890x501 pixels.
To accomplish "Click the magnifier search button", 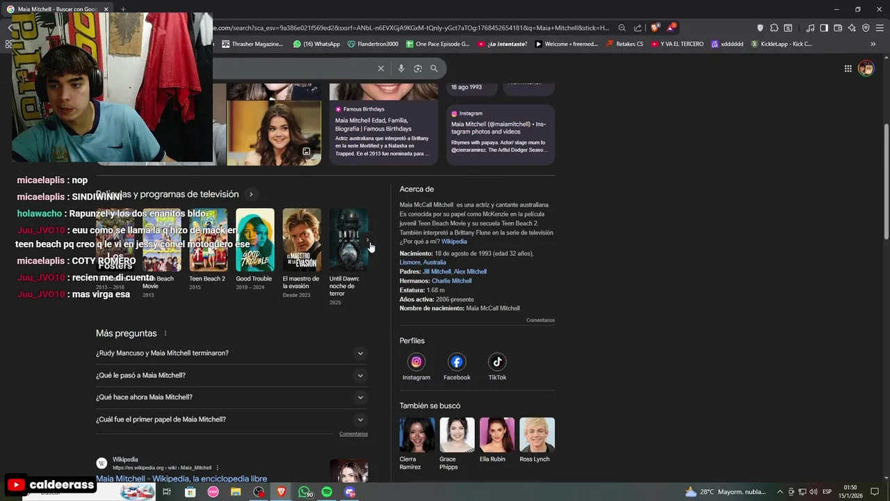I will [434, 68].
